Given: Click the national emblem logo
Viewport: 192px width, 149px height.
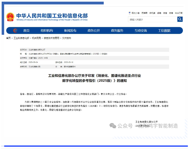Looking at the screenshot, I should 10,17.
